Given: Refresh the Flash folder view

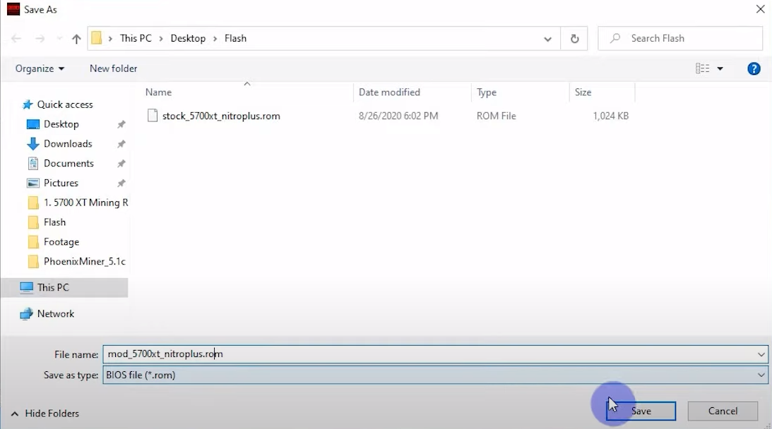Looking at the screenshot, I should coord(574,39).
